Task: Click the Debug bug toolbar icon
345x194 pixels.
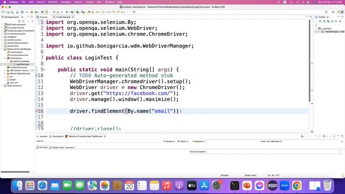Action: point(67,12)
